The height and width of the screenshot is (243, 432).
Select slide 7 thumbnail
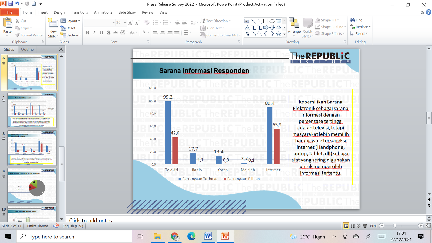pyautogui.click(x=32, y=110)
